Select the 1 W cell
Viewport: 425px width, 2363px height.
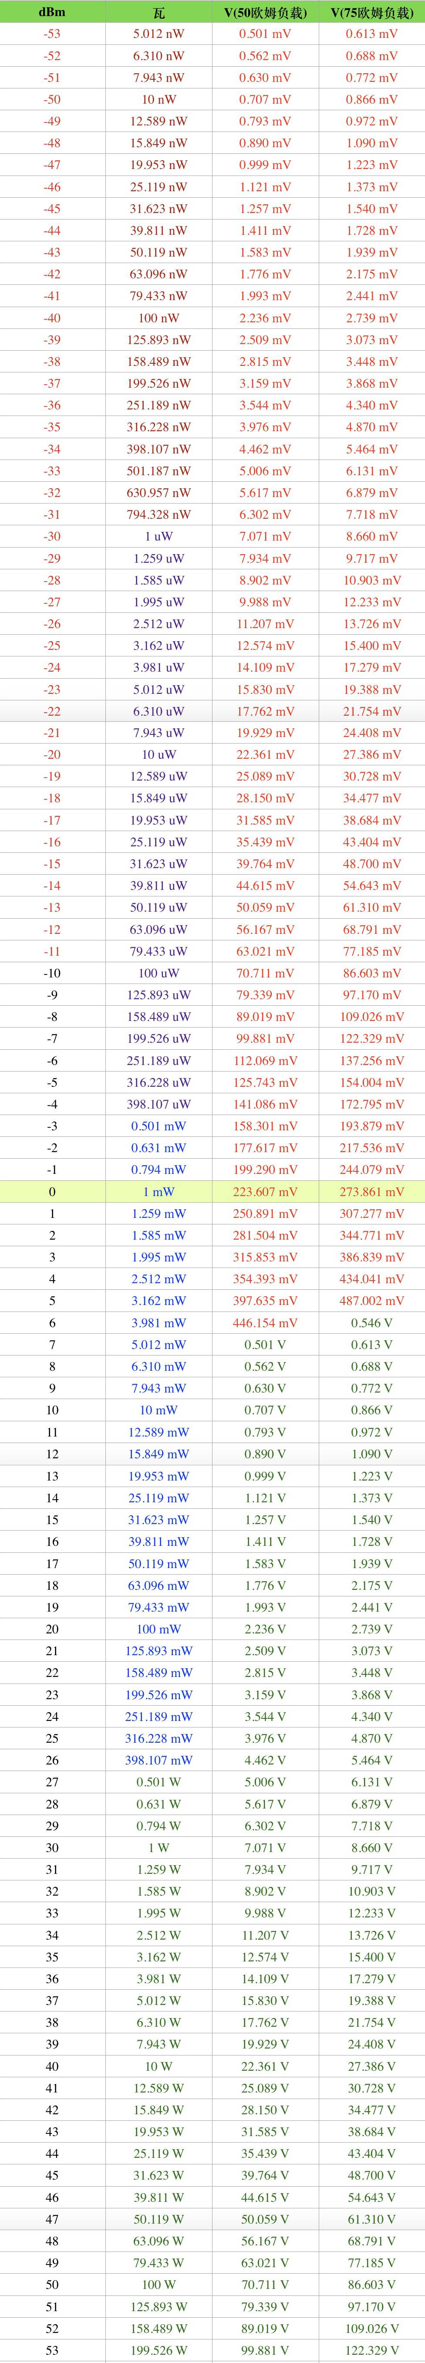coord(159,1847)
